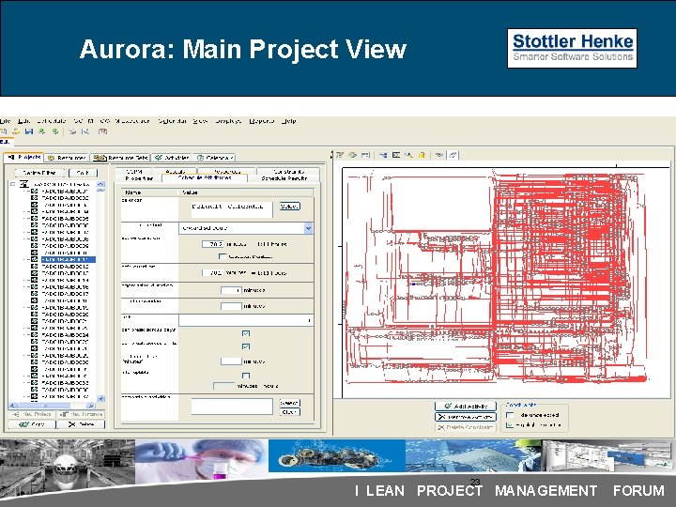676x507 pixels.
Task: Switch to the Activities tab
Action: click(x=173, y=158)
